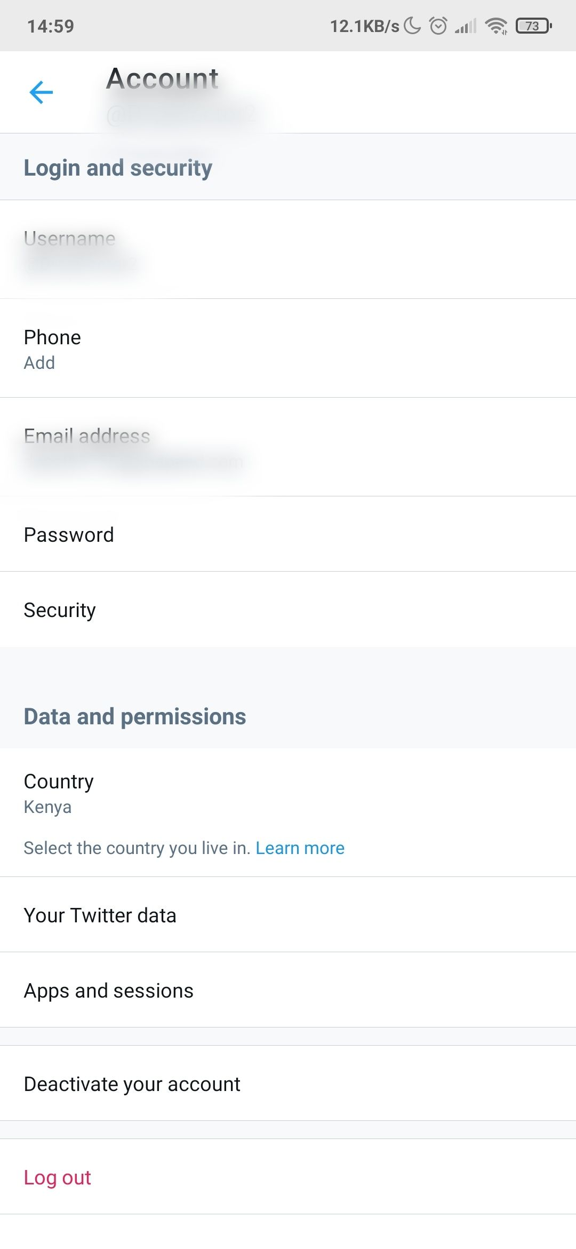Tap the cellular signal bars icon
The height and width of the screenshot is (1249, 576).
tap(466, 26)
